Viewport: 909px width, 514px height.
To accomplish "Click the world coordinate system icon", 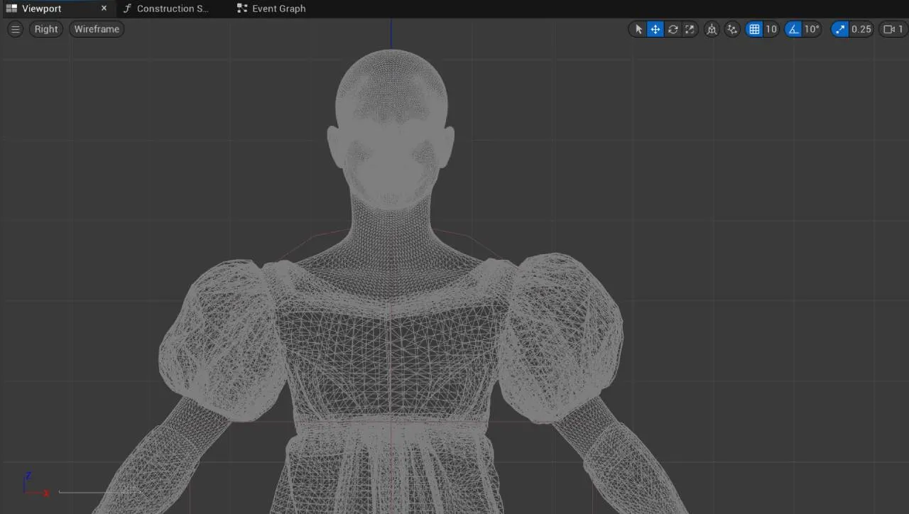I will click(712, 29).
